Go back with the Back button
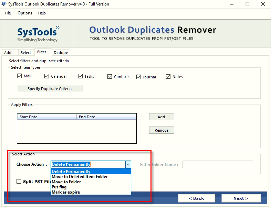Viewport: 271px width, 208px height. (196, 198)
